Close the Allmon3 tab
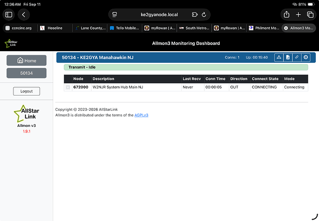 (x=286, y=28)
